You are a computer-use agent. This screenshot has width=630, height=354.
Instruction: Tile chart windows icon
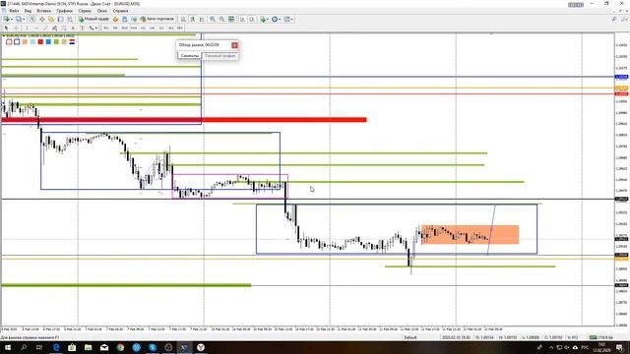231,19
